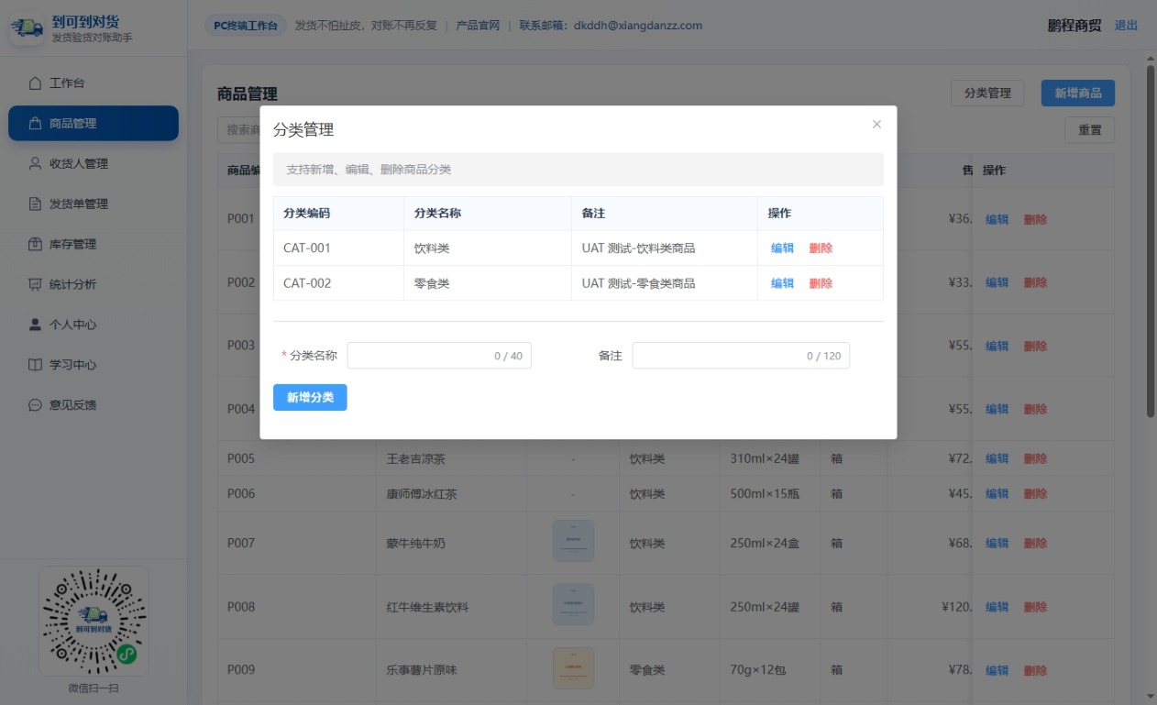Click the 意见反馈 chat bubble icon
This screenshot has width=1157, height=705.
pos(35,405)
